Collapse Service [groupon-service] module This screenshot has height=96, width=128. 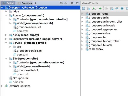6,43
